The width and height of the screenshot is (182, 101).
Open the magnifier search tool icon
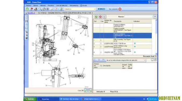click(40, 9)
